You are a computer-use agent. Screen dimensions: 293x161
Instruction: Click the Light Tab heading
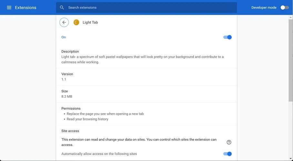point(90,22)
